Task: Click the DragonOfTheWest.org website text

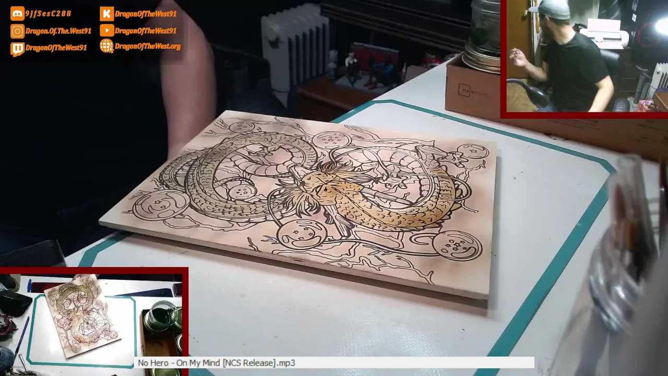Action: click(148, 46)
